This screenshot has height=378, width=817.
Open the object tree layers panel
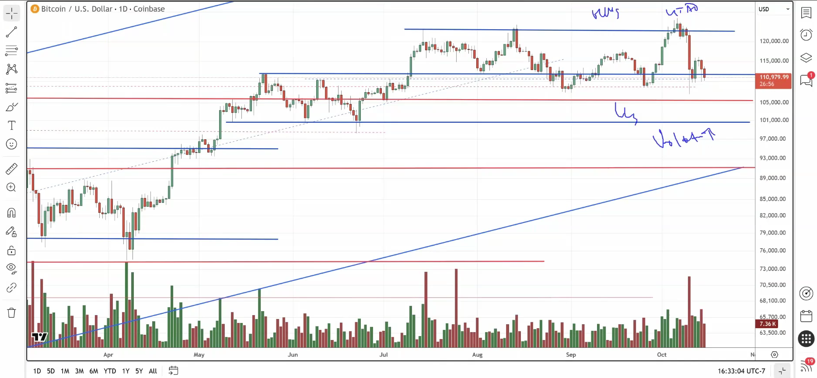point(806,58)
